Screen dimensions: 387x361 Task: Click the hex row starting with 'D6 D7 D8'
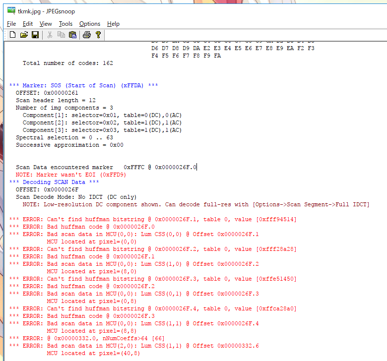tap(233, 48)
